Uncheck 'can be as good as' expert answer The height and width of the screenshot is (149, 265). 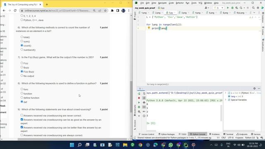pyautogui.click(x=22, y=120)
